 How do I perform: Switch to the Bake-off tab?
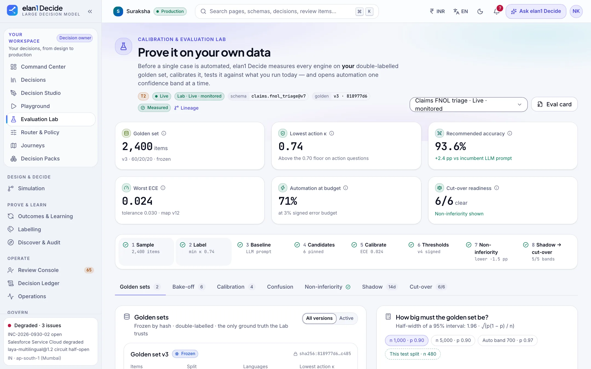(x=189, y=287)
